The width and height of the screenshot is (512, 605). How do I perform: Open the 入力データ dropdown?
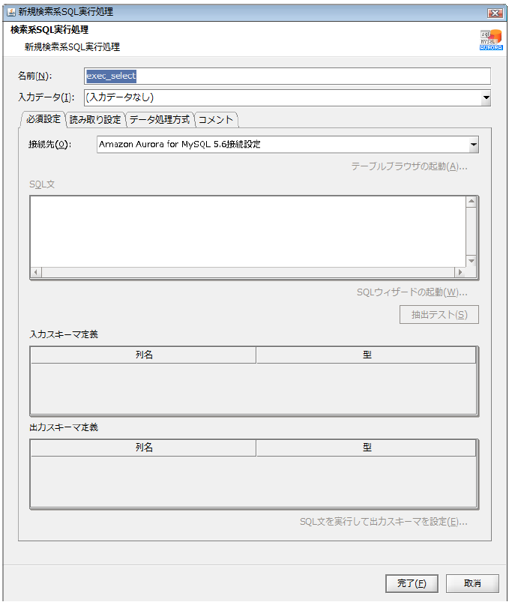tap(487, 97)
